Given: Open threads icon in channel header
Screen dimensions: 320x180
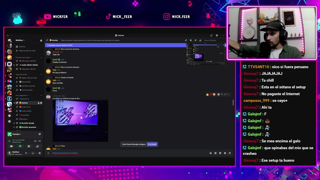Looking at the screenshot, I should pyautogui.click(x=186, y=40).
